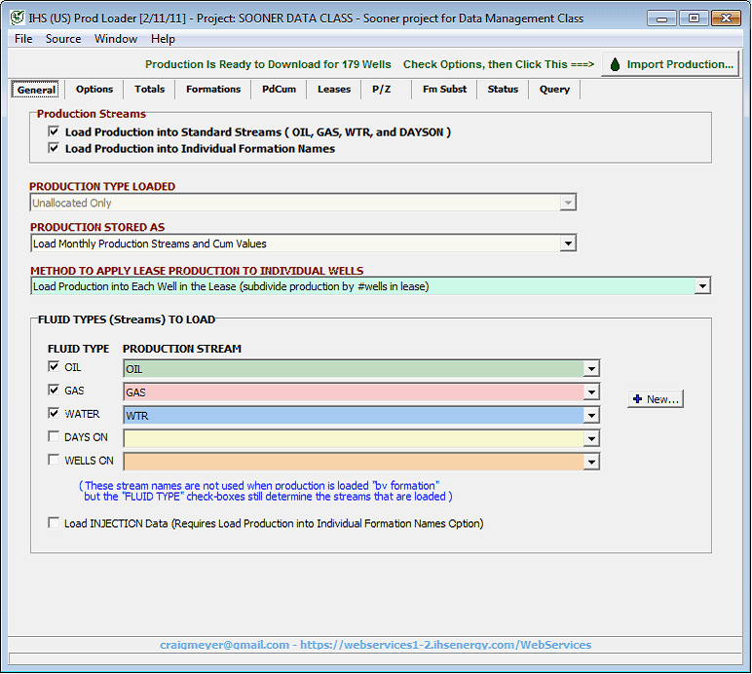Expand the Production Stored As dropdown
This screenshot has width=752, height=674.
tap(568, 243)
